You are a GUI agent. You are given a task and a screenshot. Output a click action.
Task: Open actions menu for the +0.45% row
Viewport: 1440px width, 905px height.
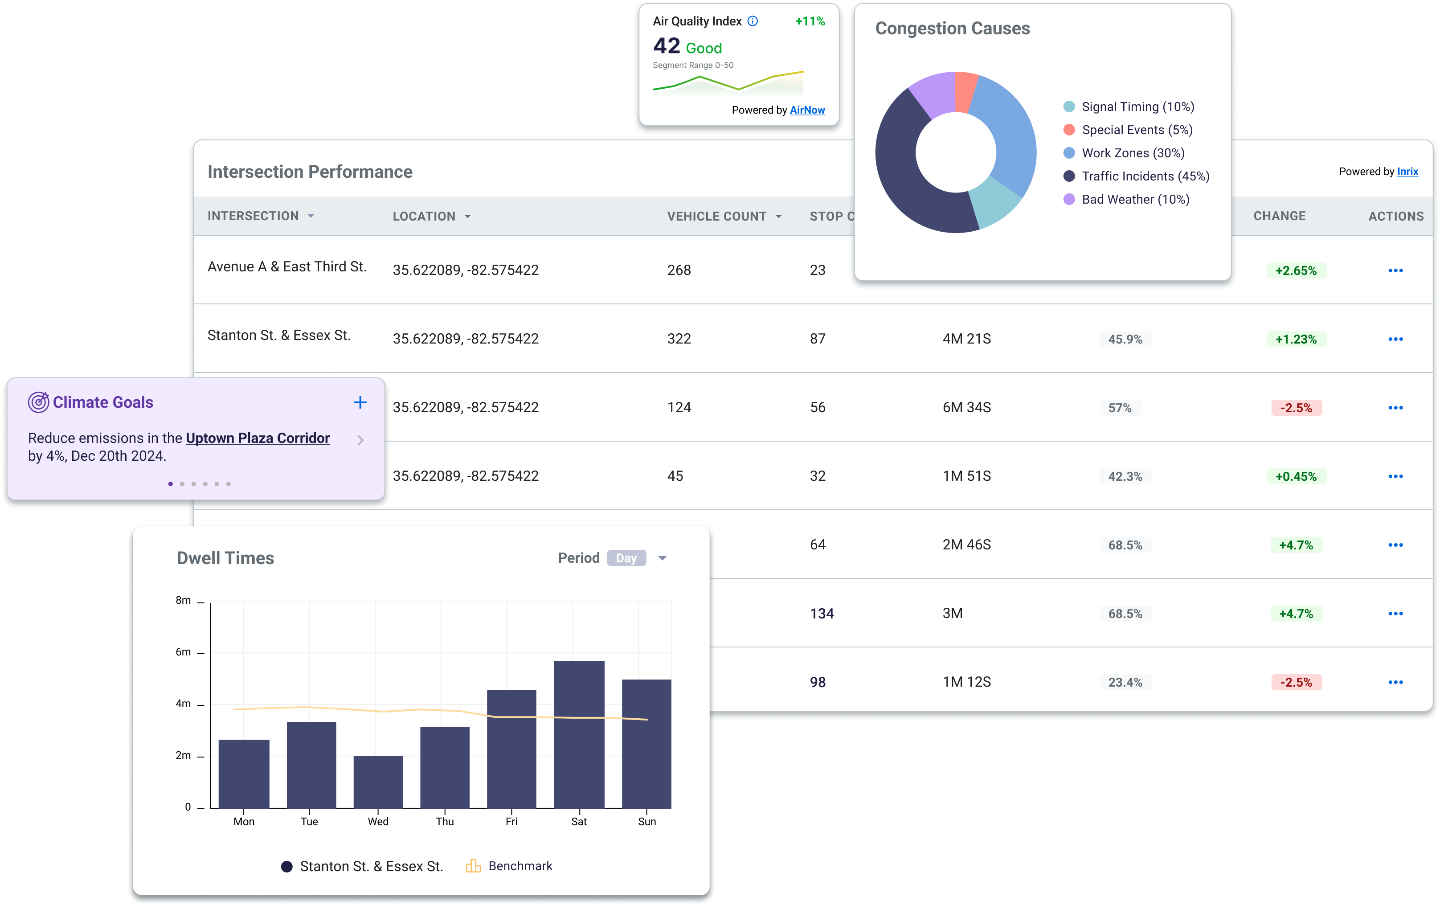coord(1395,477)
